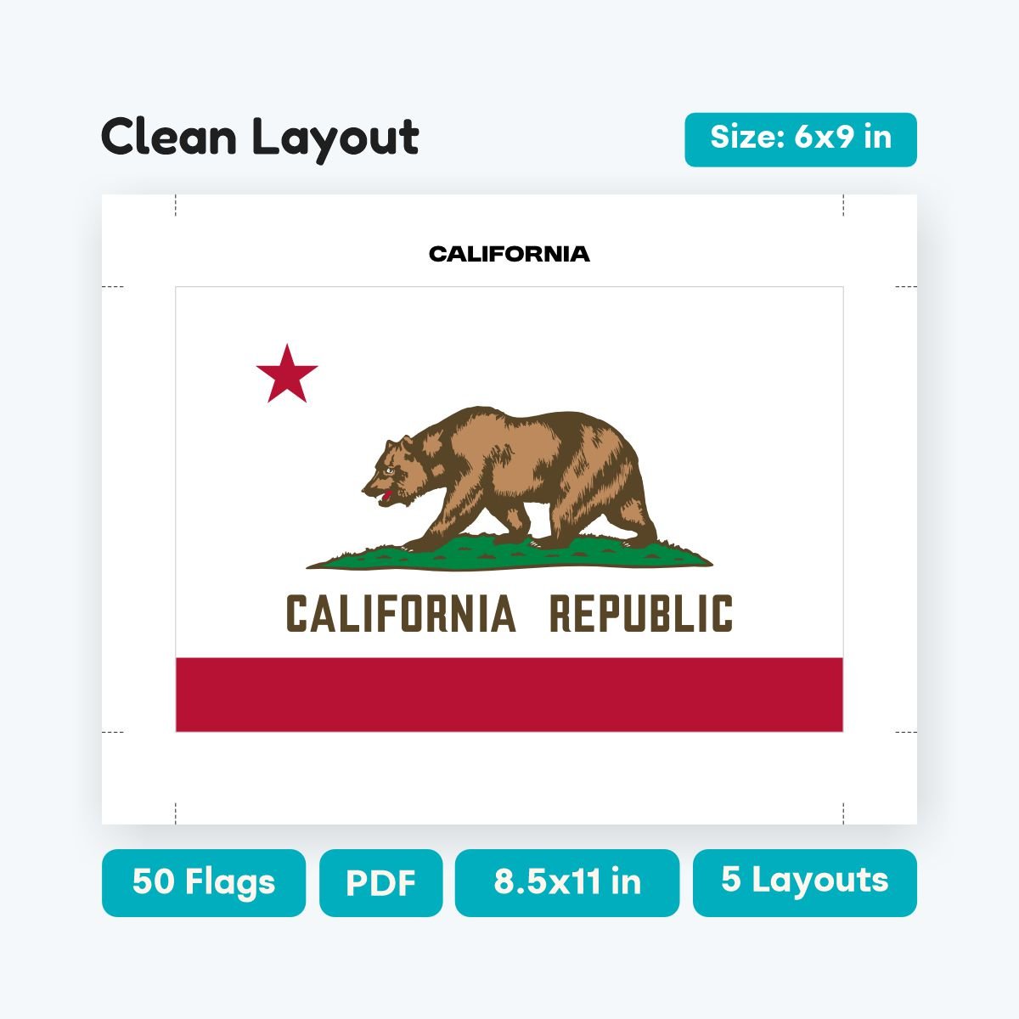Click the top-right vertical crop mark
Viewport: 1019px width, 1019px height.
pos(843,205)
